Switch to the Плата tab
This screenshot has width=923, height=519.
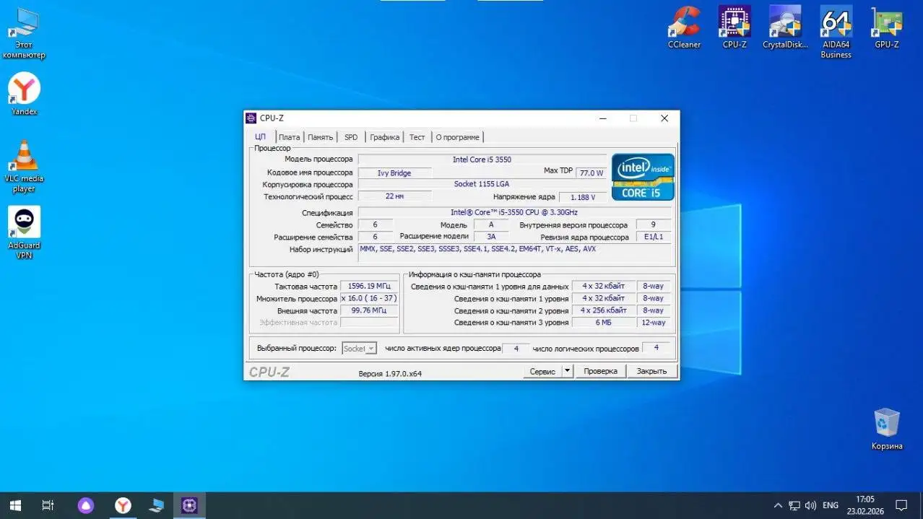coord(289,136)
